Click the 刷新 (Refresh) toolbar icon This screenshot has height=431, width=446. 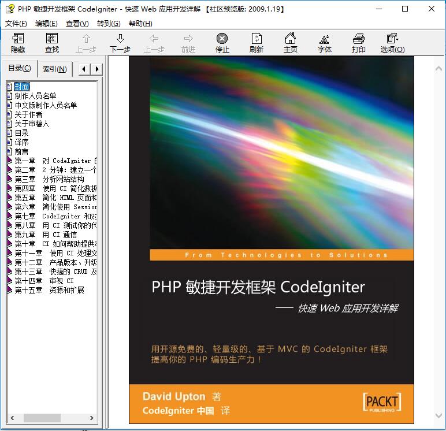[x=257, y=43]
